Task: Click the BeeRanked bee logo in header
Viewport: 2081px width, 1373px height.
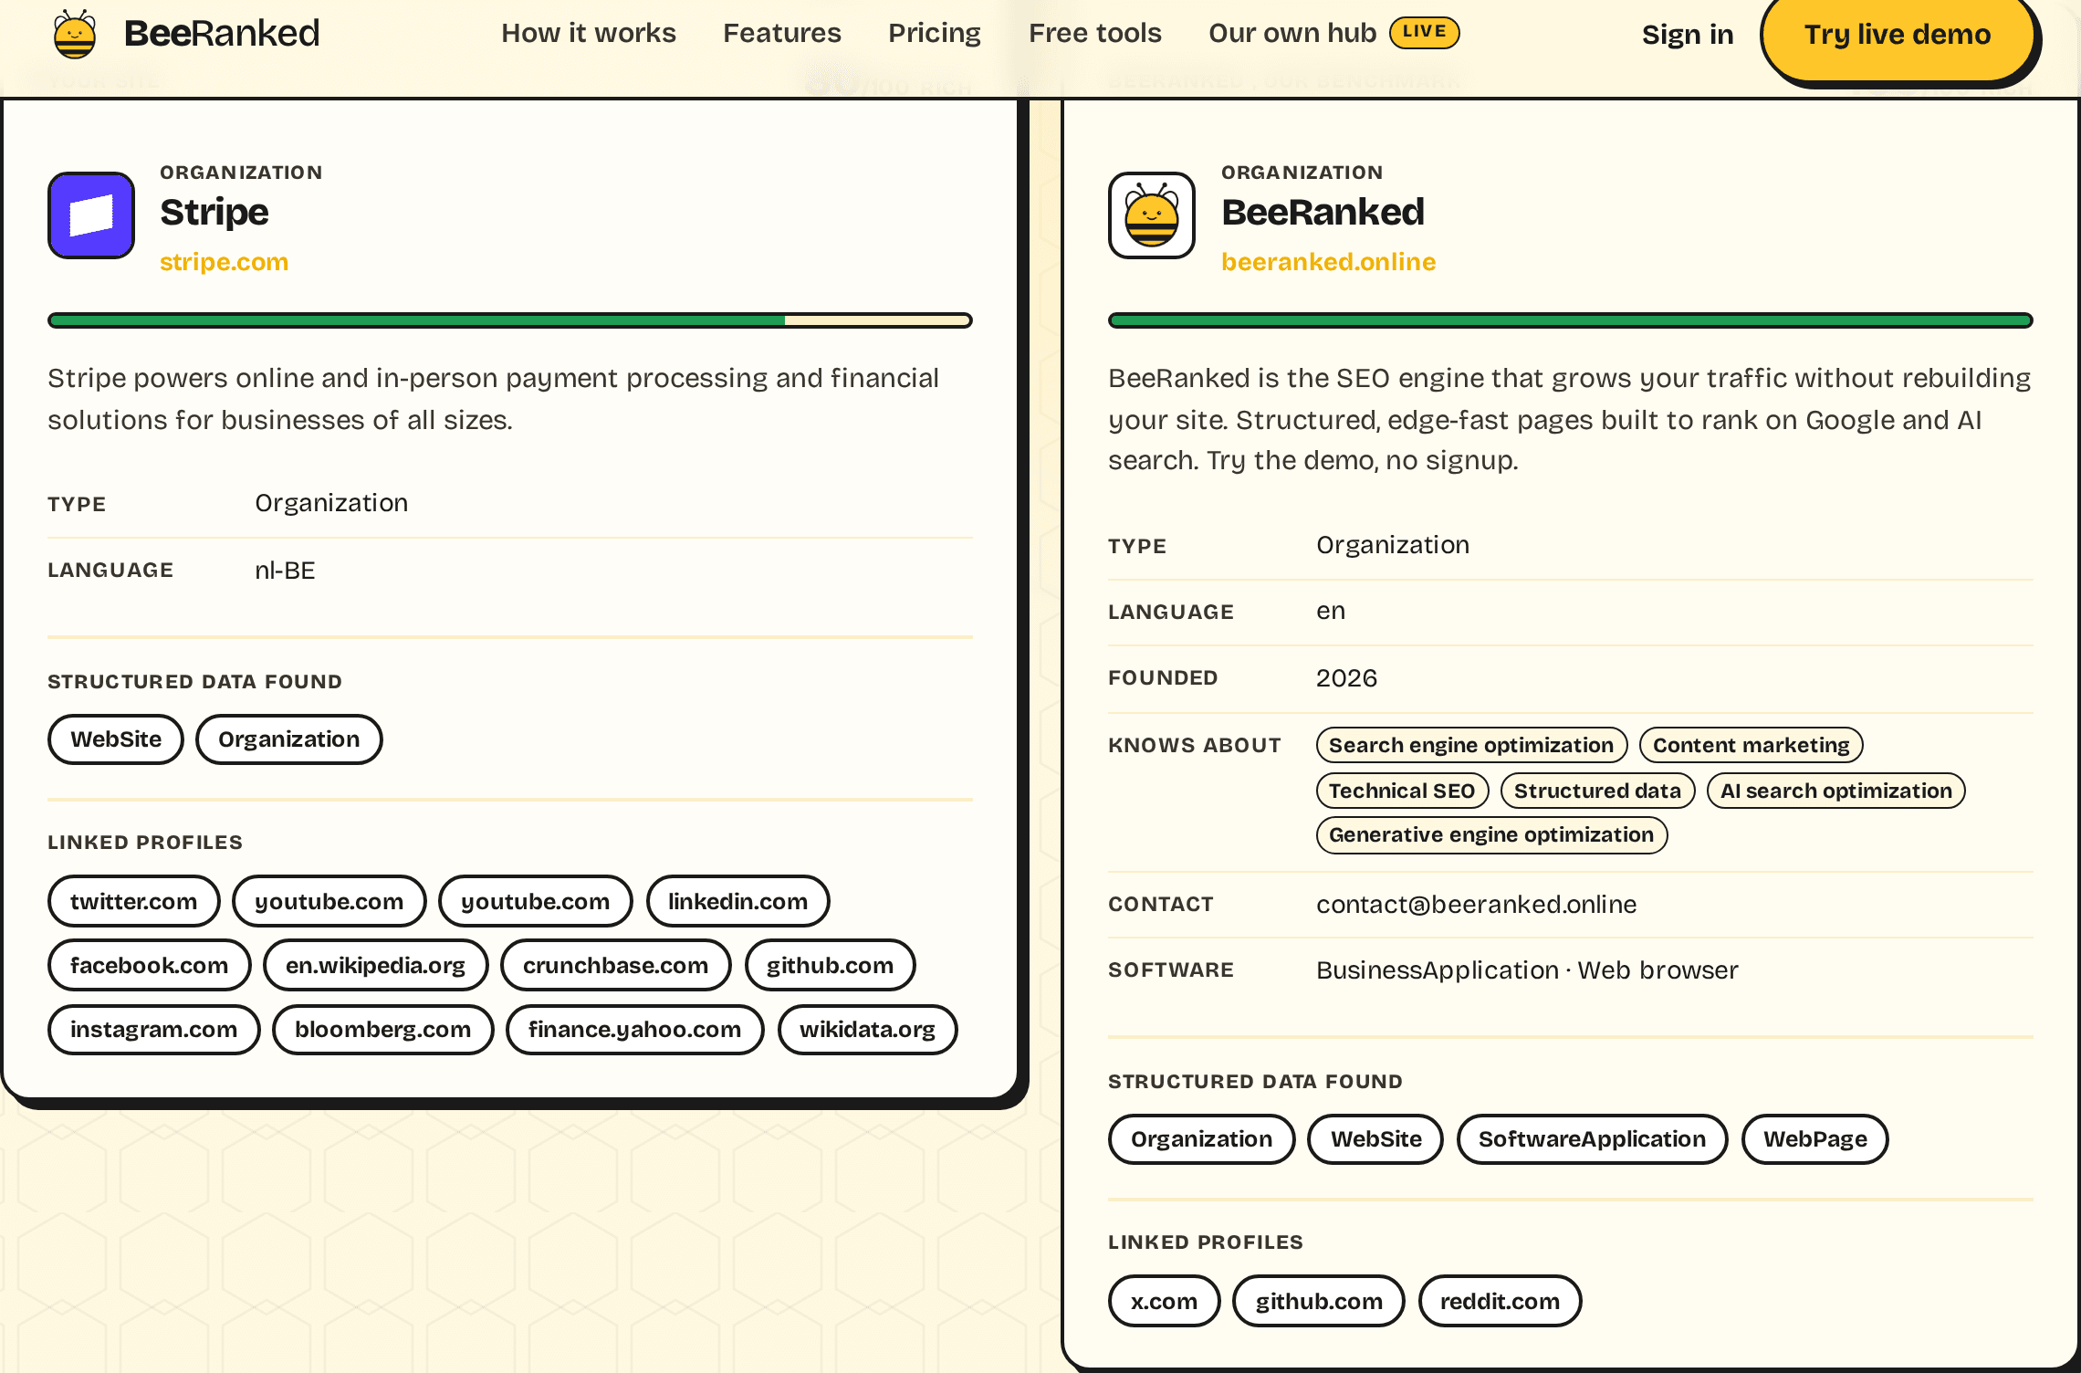Action: tap(75, 34)
